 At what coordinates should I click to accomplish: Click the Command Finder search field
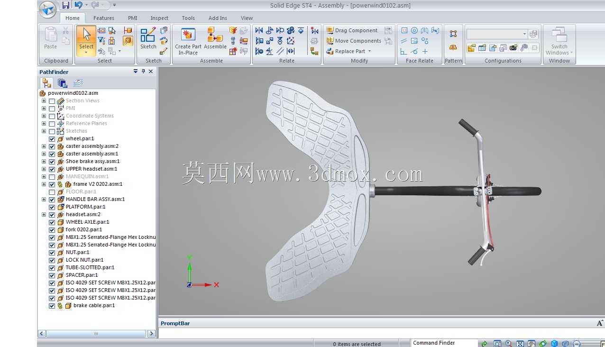(x=443, y=343)
